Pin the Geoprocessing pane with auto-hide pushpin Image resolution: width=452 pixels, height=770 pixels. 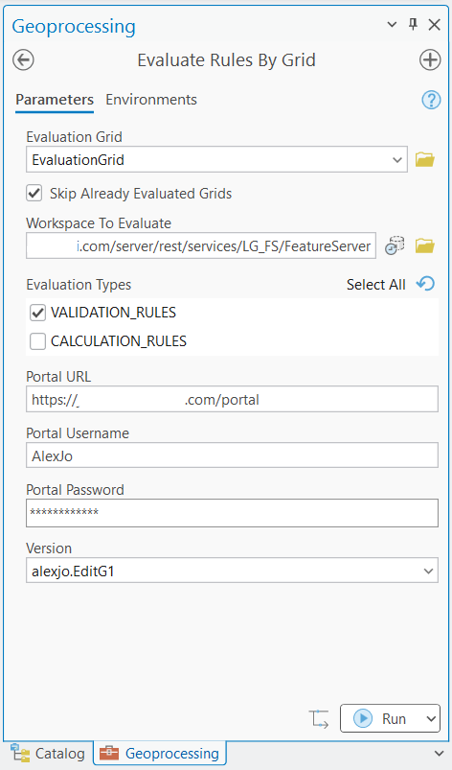(414, 25)
